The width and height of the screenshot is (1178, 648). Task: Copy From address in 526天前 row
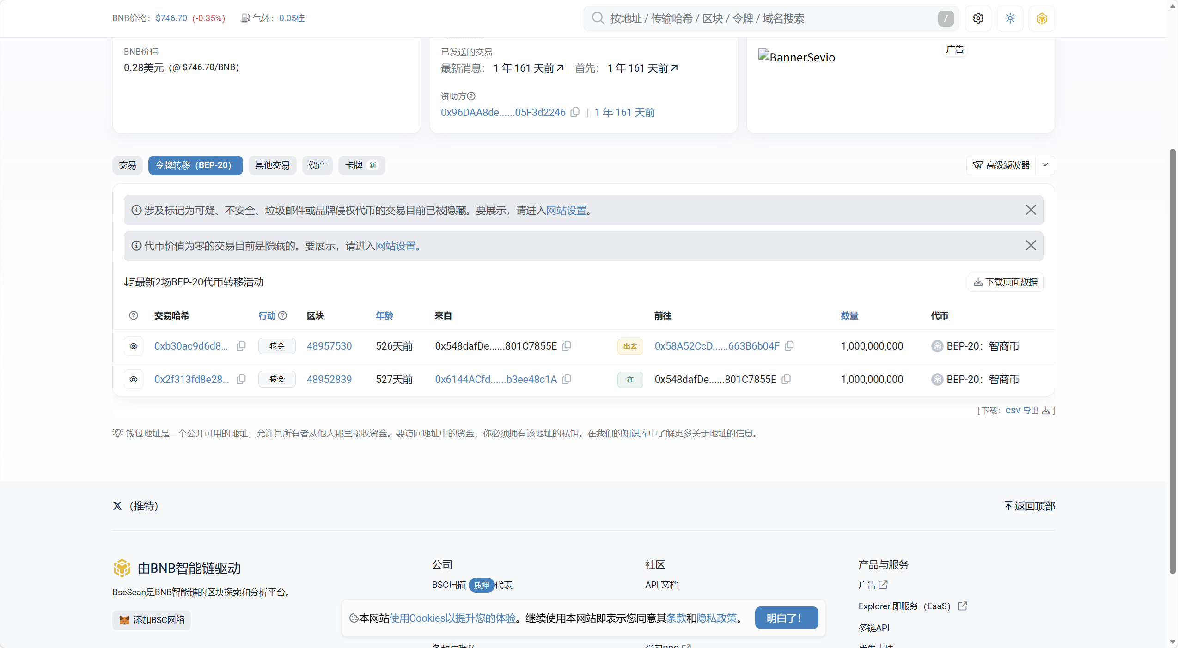click(567, 346)
